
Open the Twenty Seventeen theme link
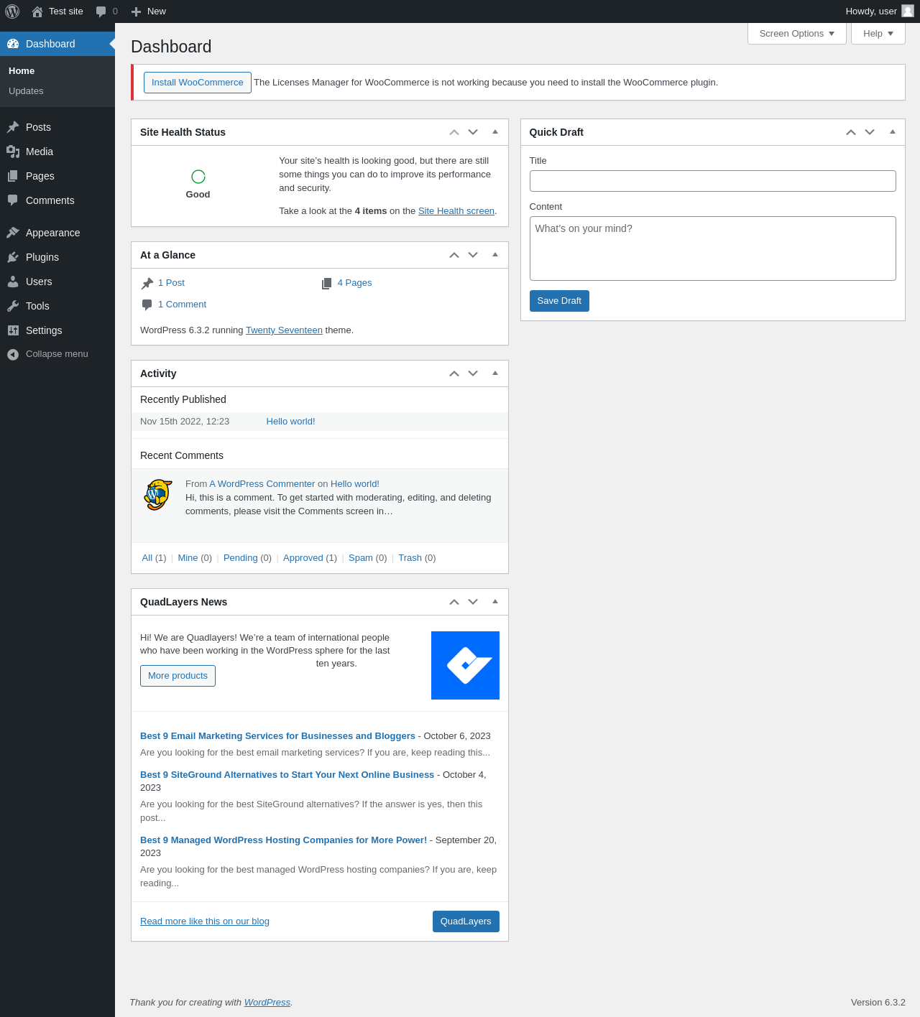coord(284,330)
